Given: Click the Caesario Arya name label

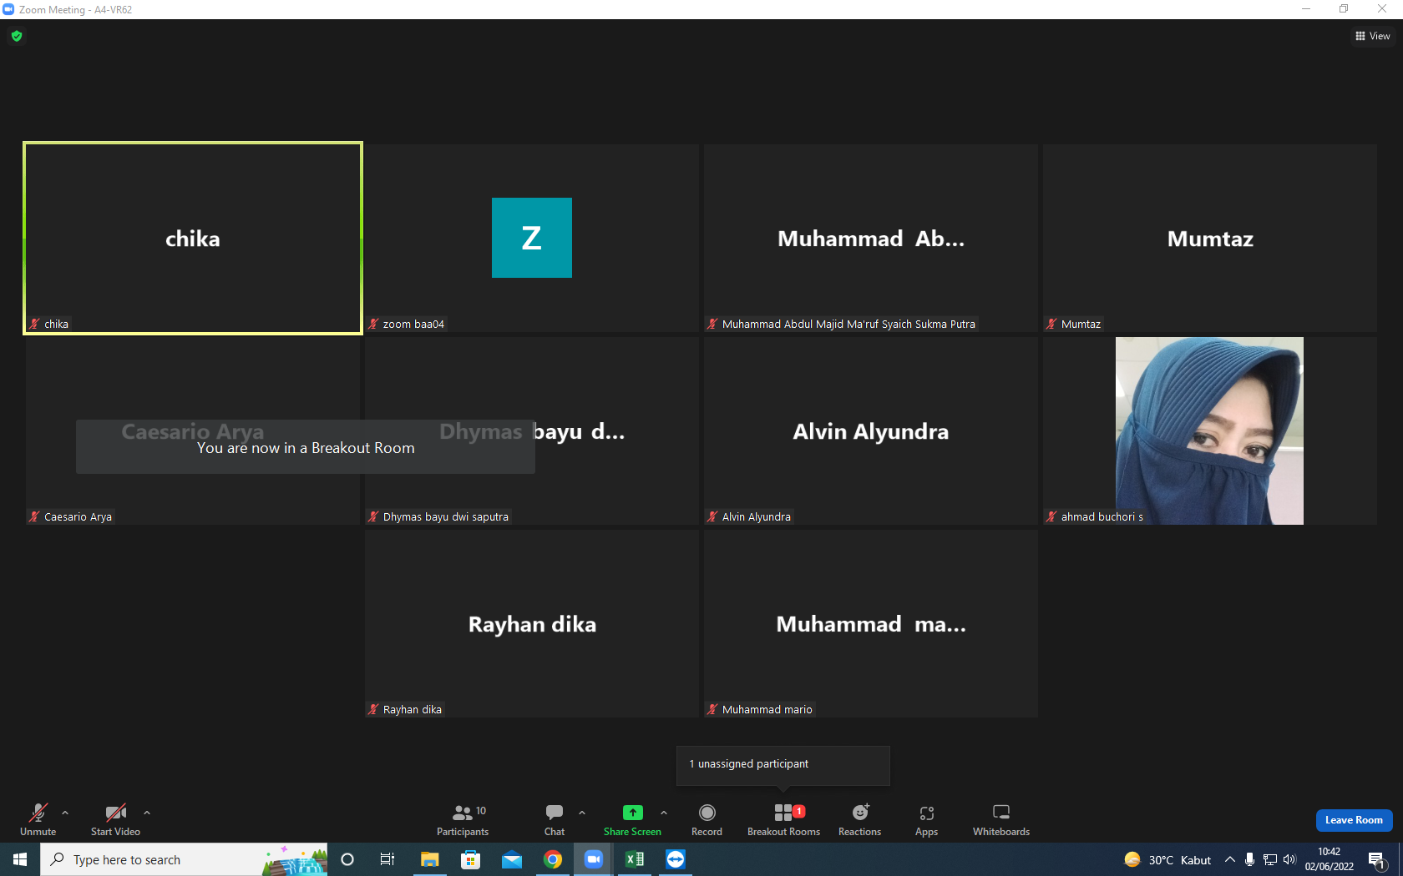Looking at the screenshot, I should [x=78, y=516].
